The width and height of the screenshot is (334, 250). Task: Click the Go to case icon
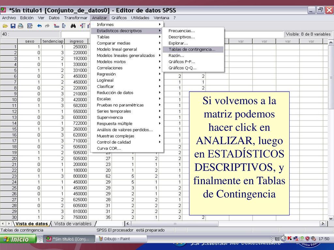pyautogui.click(x=56, y=26)
